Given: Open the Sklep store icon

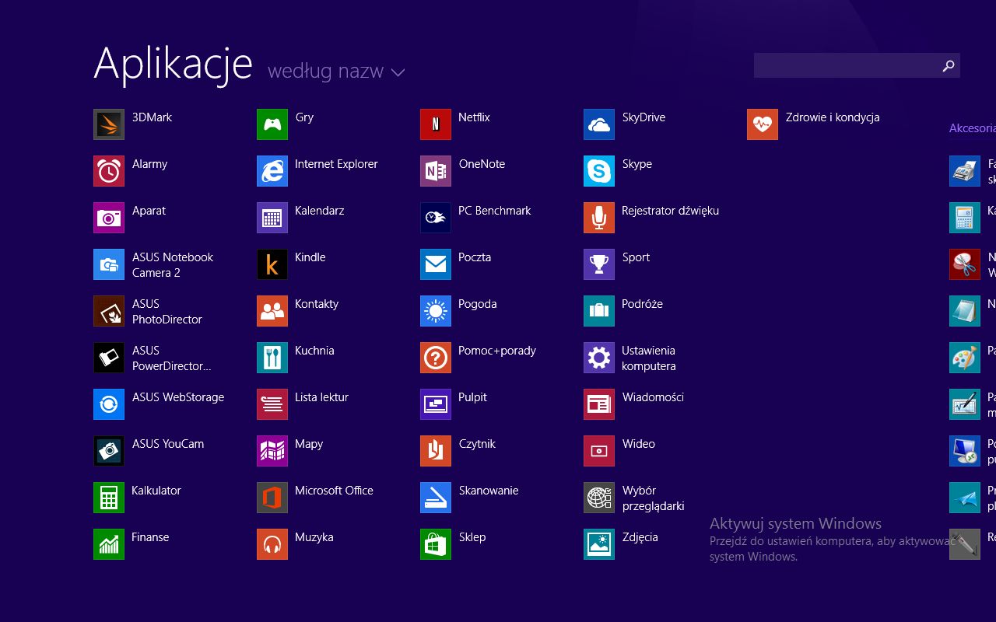Looking at the screenshot, I should tap(436, 544).
